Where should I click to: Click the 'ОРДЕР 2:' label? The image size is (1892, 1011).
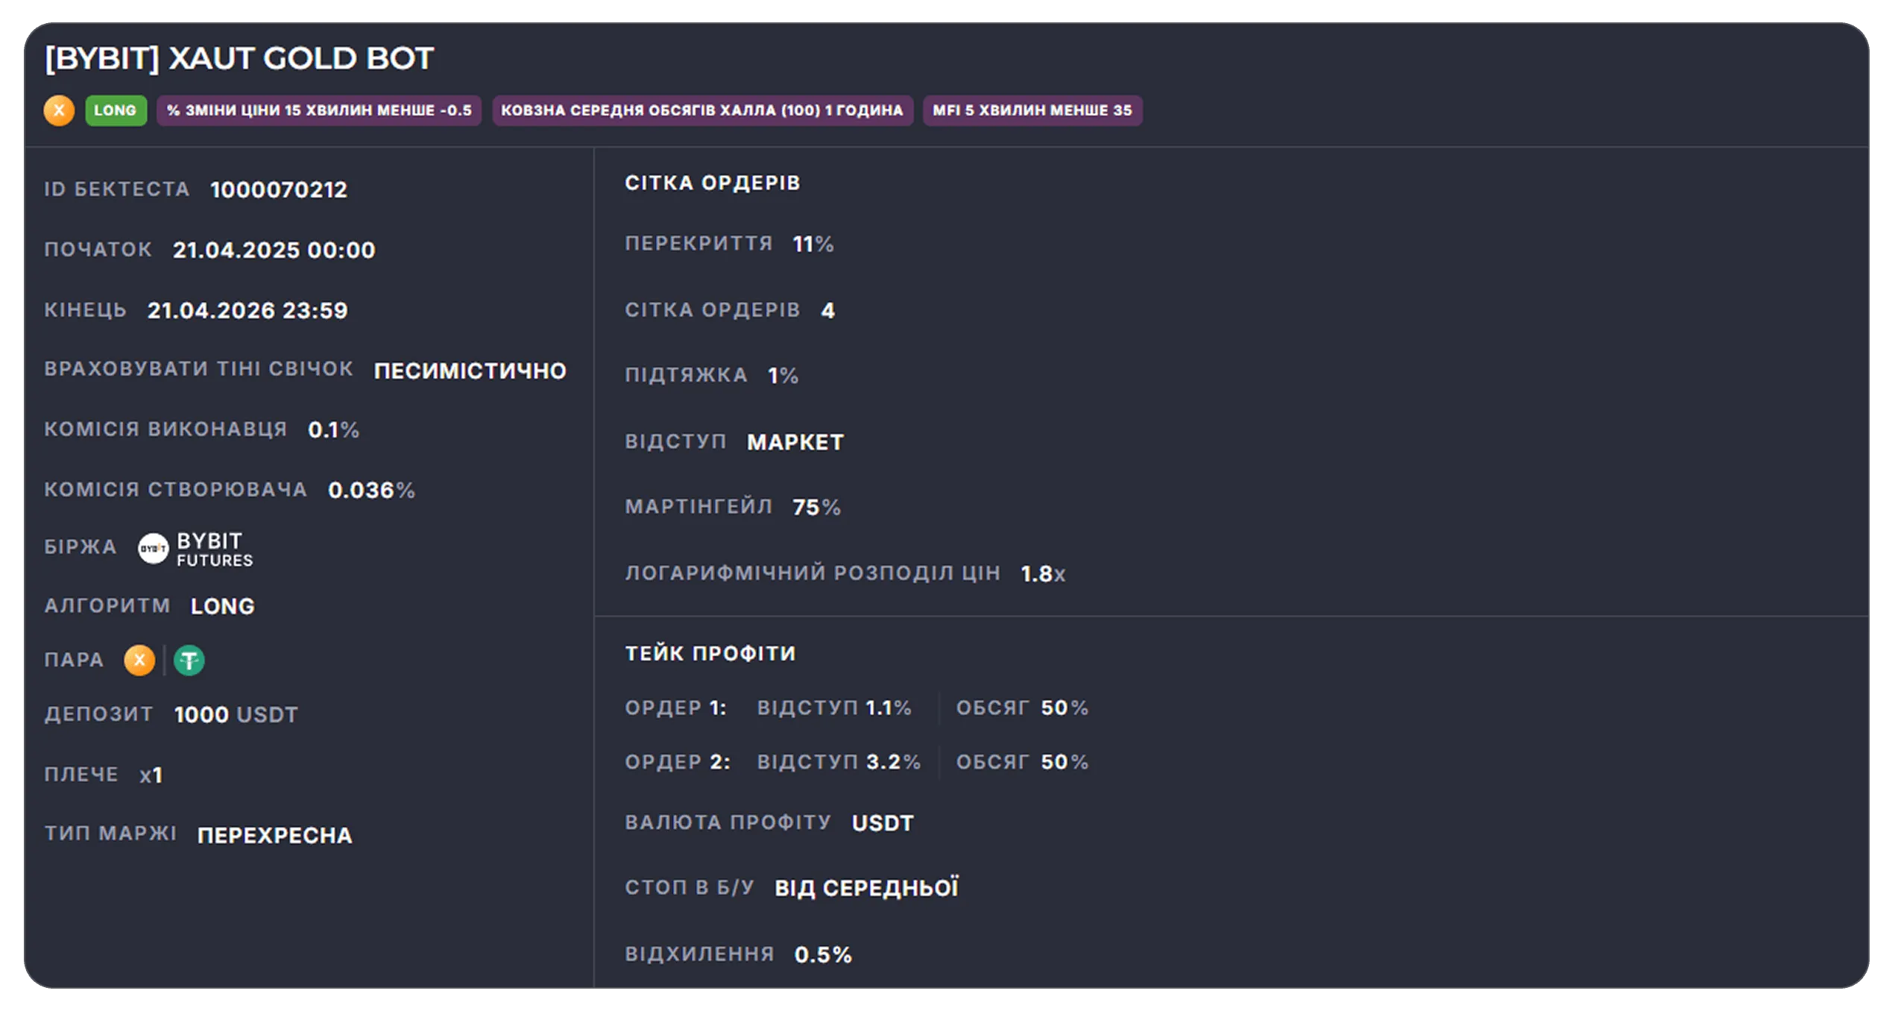point(678,763)
